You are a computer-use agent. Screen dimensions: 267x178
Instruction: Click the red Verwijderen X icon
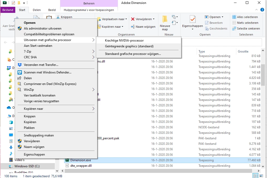point(133,19)
